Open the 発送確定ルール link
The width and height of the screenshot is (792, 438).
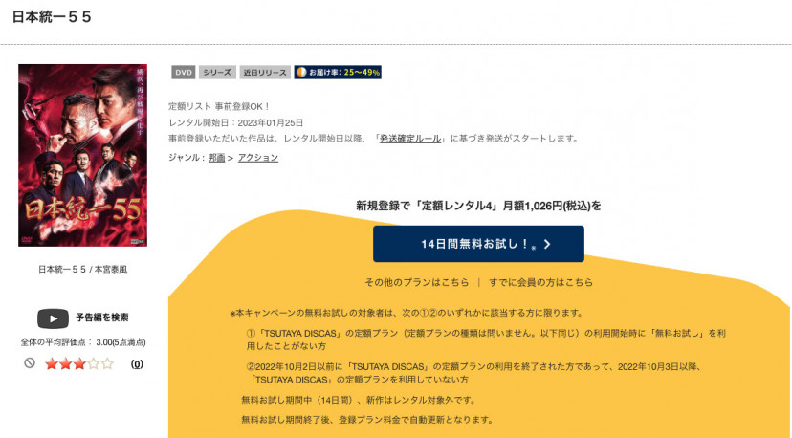410,139
